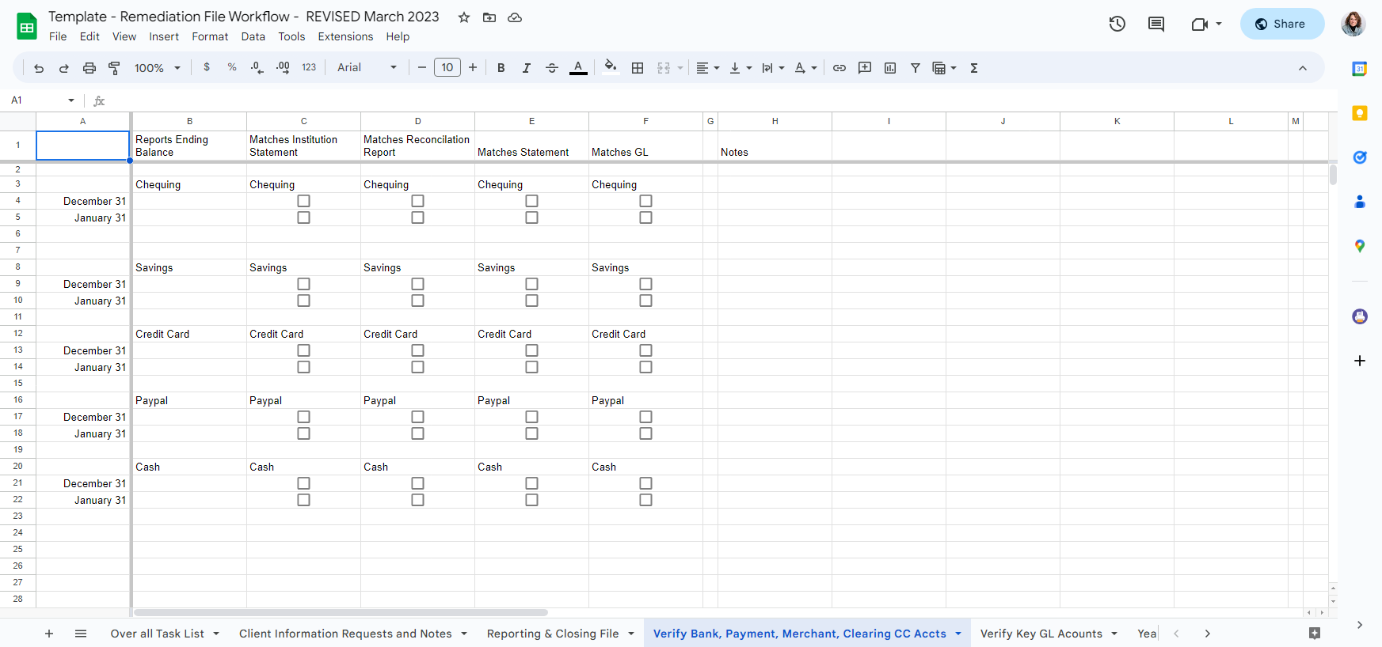Open the text wrapping dropdown
This screenshot has height=647, width=1382.
point(773,68)
